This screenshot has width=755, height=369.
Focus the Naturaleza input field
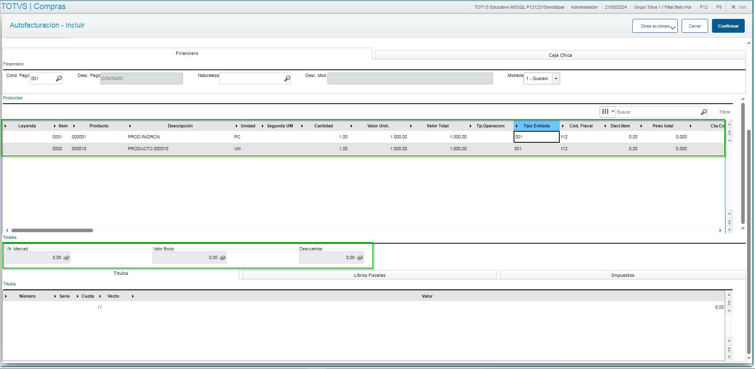coord(252,78)
